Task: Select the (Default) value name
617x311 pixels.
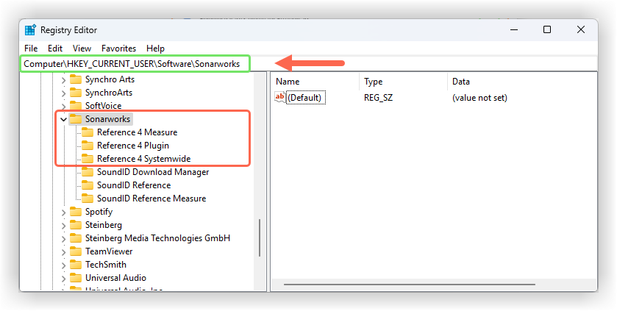Action: (x=304, y=98)
